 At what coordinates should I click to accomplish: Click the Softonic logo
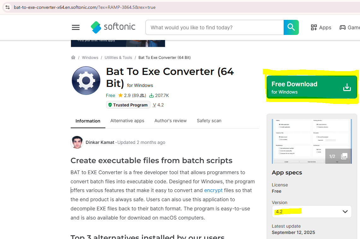click(113, 27)
